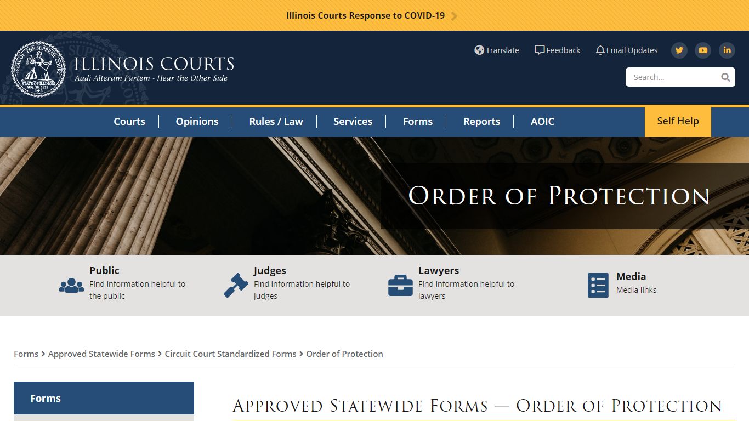The height and width of the screenshot is (421, 749).
Task: Open the Opinions menu
Action: click(197, 122)
